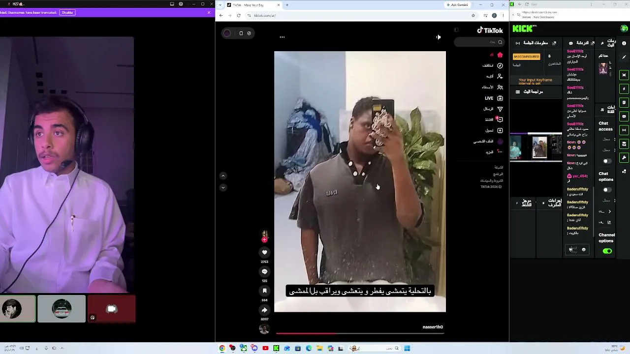Image resolution: width=630 pixels, height=354 pixels.
Task: Open the Kick app from taskbar
Action: pos(276,349)
